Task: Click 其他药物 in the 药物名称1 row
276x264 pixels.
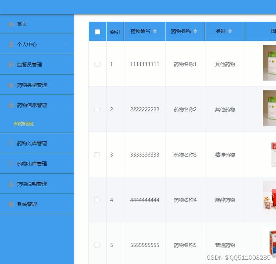Action: pos(225,64)
